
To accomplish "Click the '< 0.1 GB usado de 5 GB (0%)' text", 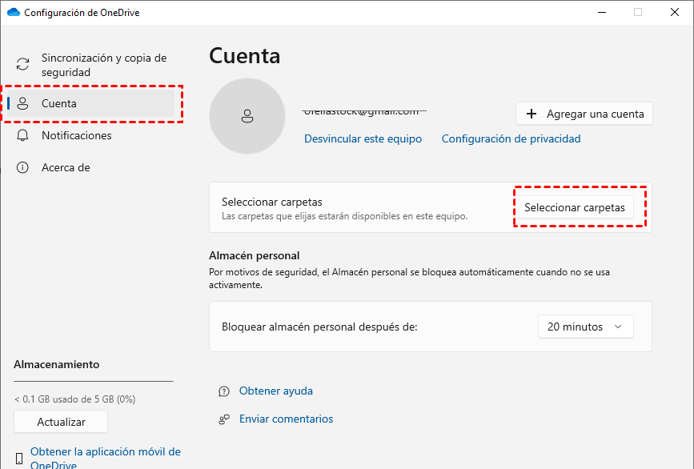I will tap(74, 399).
